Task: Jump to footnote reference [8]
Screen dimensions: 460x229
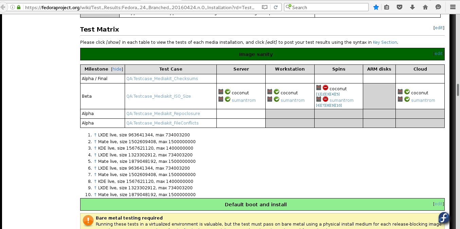Action: pyautogui.click(x=328, y=106)
